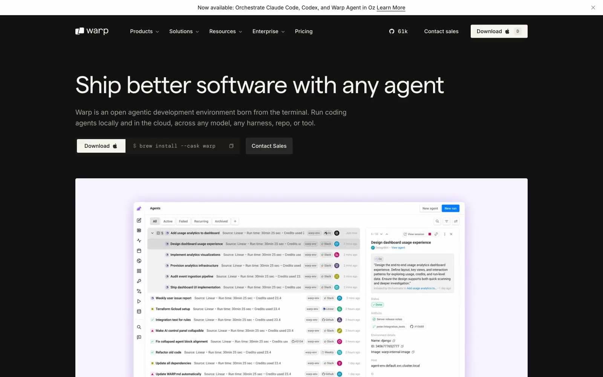Screen dimensions: 603x377
Task: Click the chat message icon in the Agents sidebar
Action: (139, 337)
